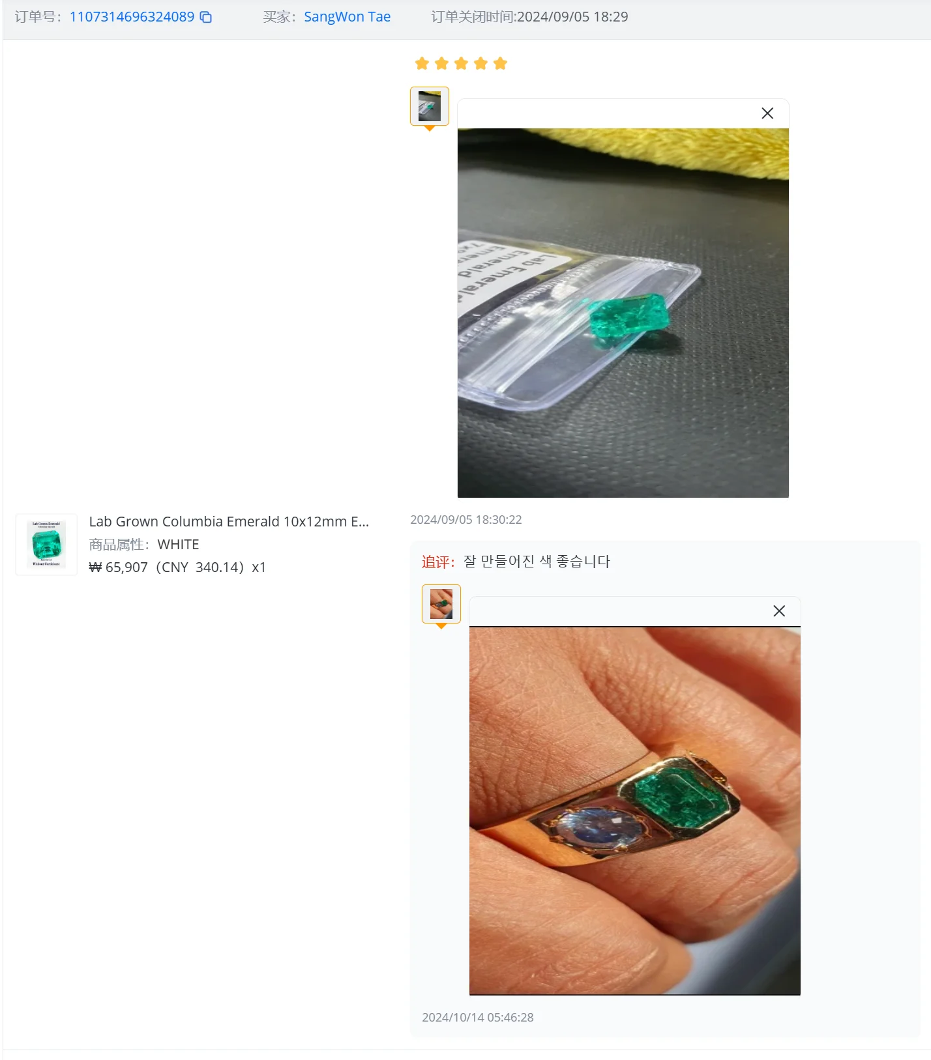This screenshot has height=1060, width=931.
Task: Click the ₩65,907 price text
Action: (119, 567)
